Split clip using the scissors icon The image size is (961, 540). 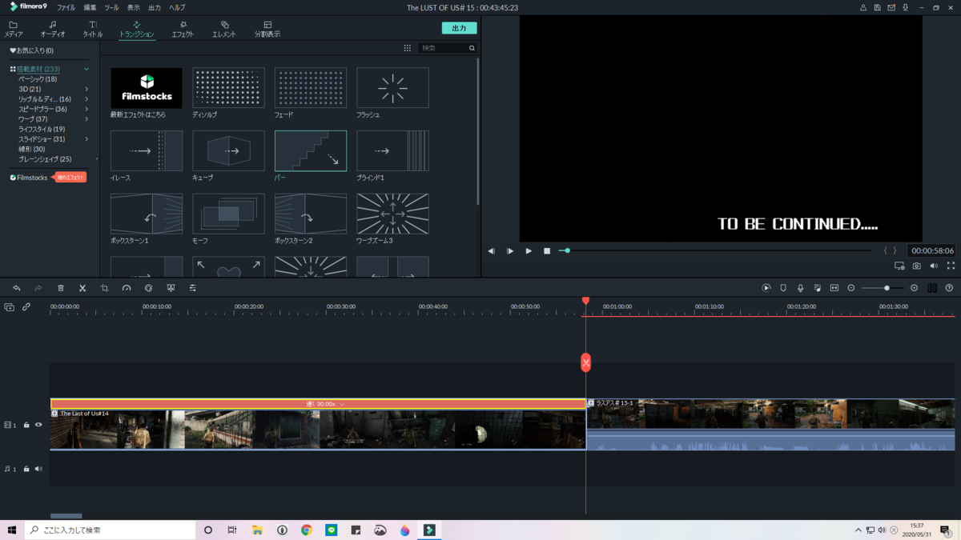[82, 288]
